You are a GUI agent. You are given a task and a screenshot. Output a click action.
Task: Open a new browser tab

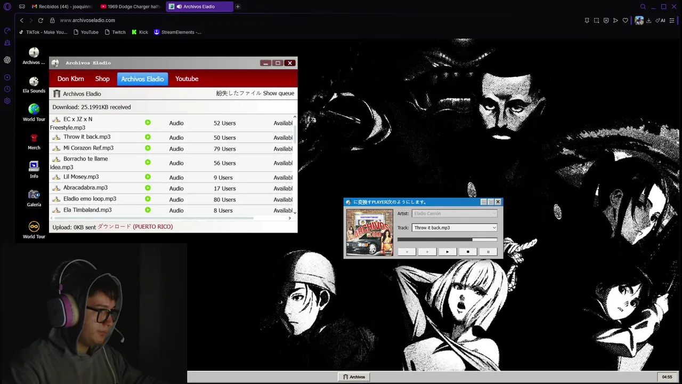click(238, 7)
